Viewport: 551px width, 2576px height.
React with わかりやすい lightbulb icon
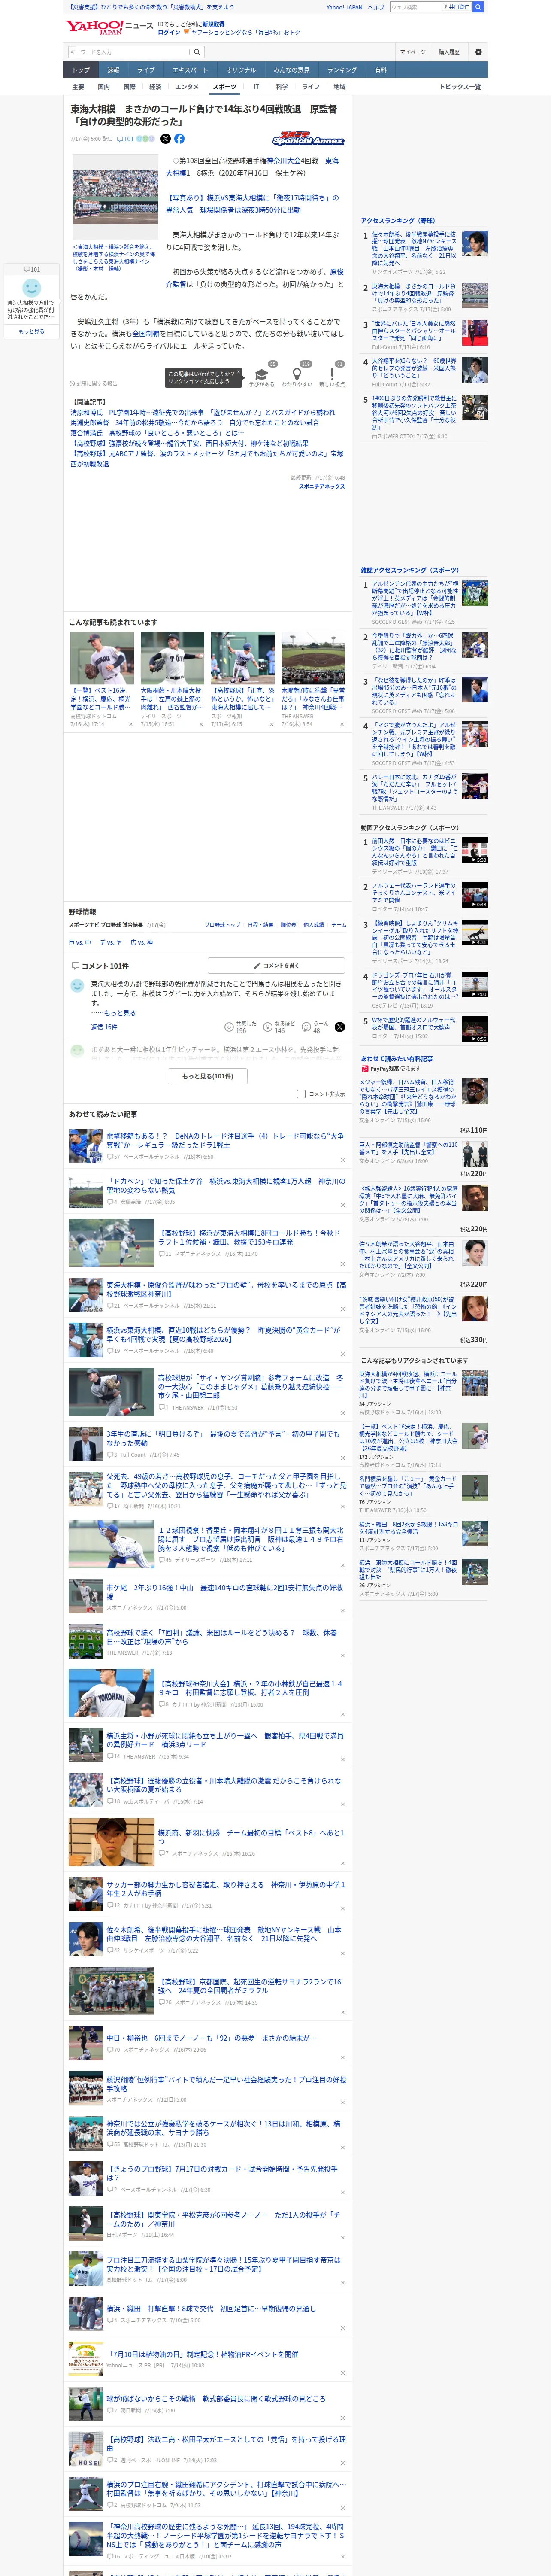[296, 374]
